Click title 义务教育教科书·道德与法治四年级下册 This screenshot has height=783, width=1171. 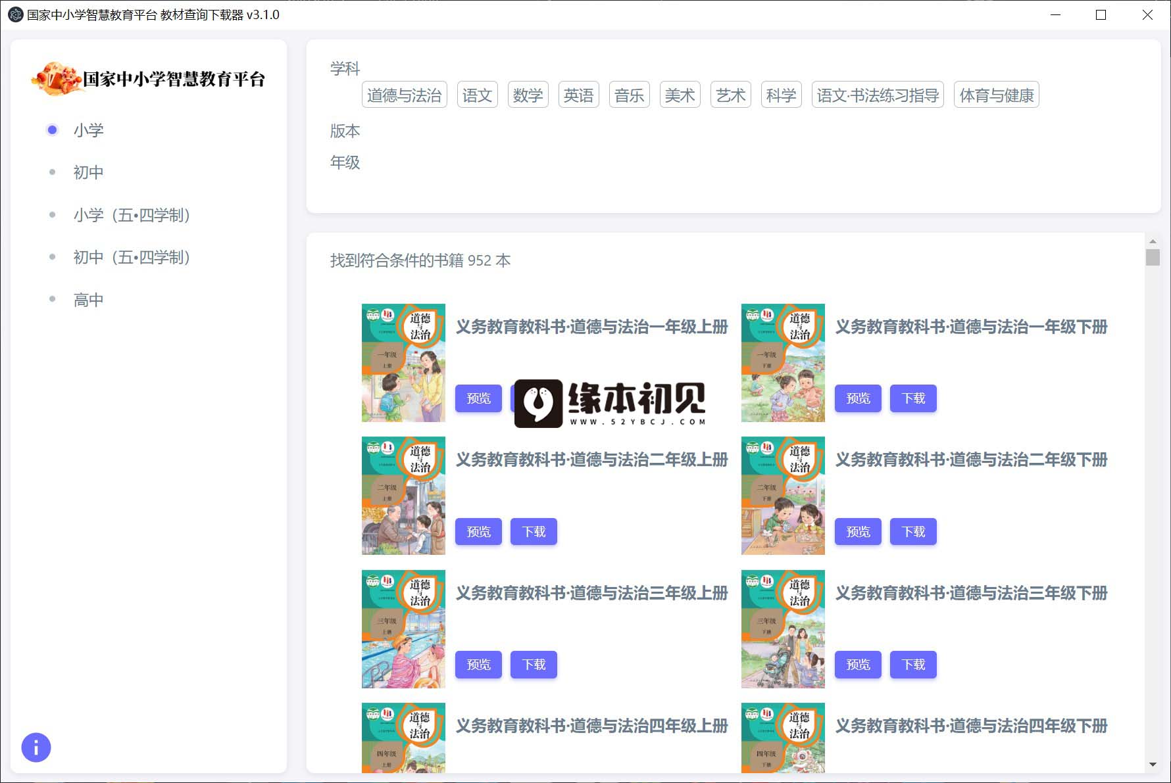[972, 726]
